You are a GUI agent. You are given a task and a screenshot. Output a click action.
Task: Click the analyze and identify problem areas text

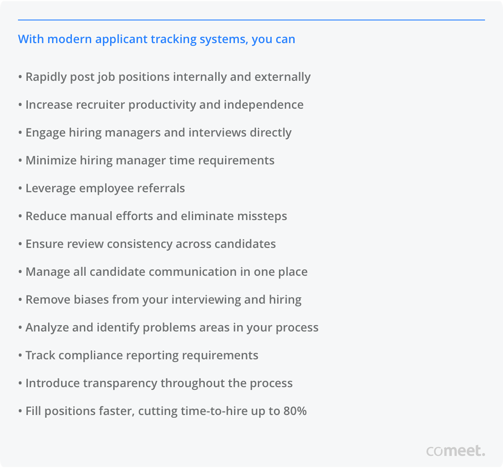pyautogui.click(x=172, y=327)
